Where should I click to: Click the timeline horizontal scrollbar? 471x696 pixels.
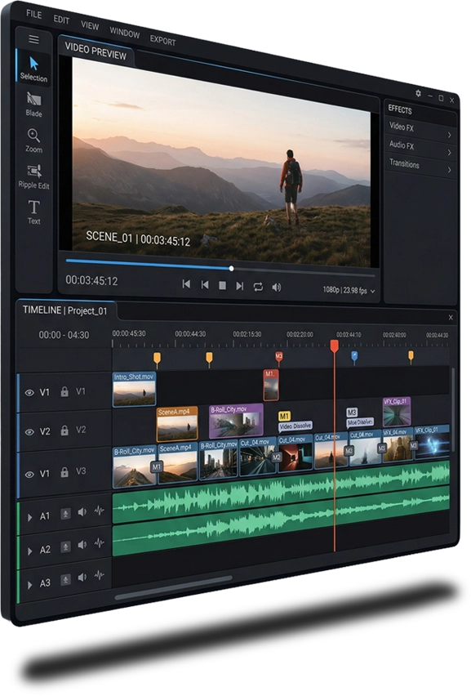pos(173,587)
